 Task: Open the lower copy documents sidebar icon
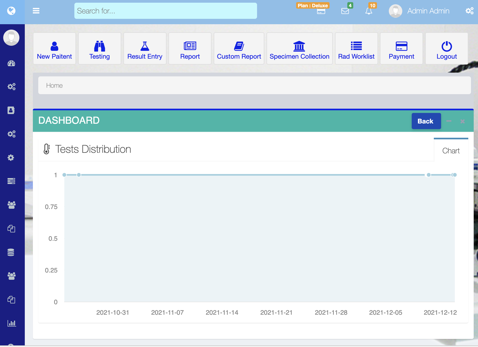tap(11, 300)
